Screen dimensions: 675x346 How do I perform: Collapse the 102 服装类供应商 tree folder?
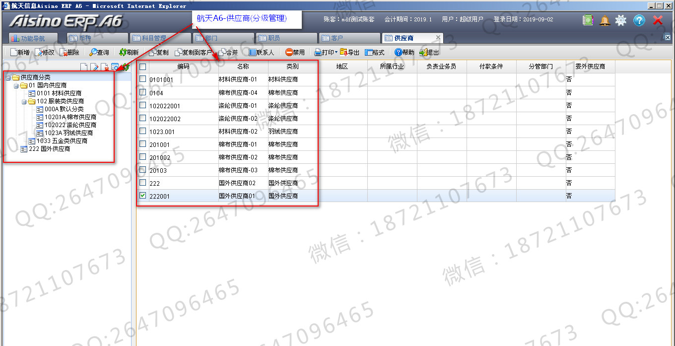[x=24, y=101]
